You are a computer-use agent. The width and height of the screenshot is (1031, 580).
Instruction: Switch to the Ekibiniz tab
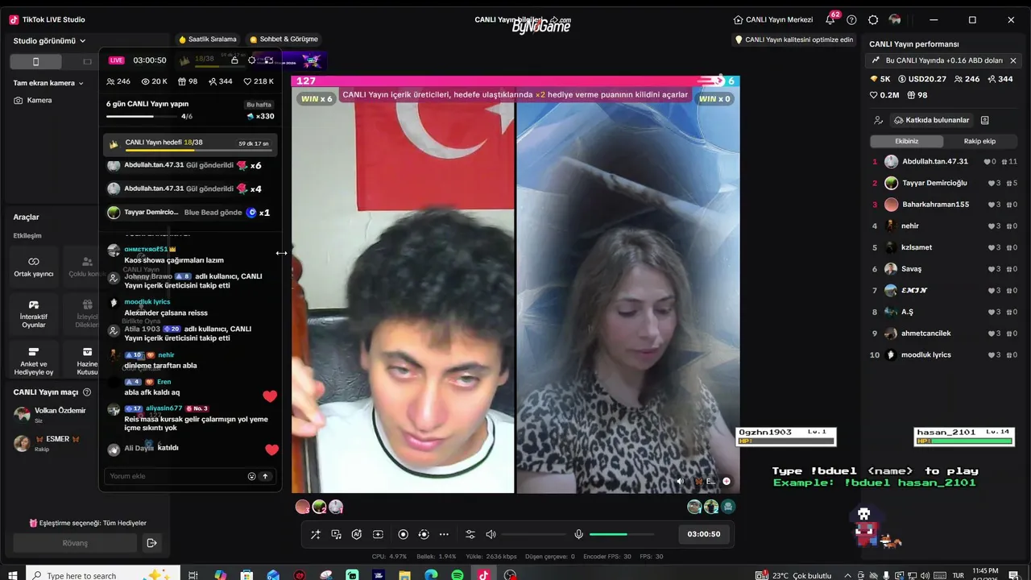tap(907, 141)
